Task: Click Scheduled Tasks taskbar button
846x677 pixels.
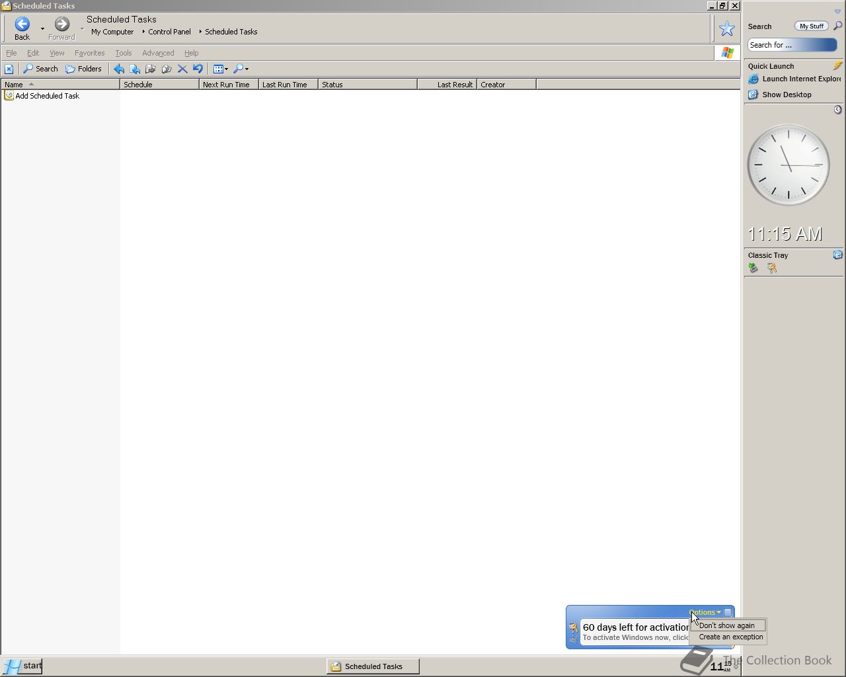Action: 373,666
